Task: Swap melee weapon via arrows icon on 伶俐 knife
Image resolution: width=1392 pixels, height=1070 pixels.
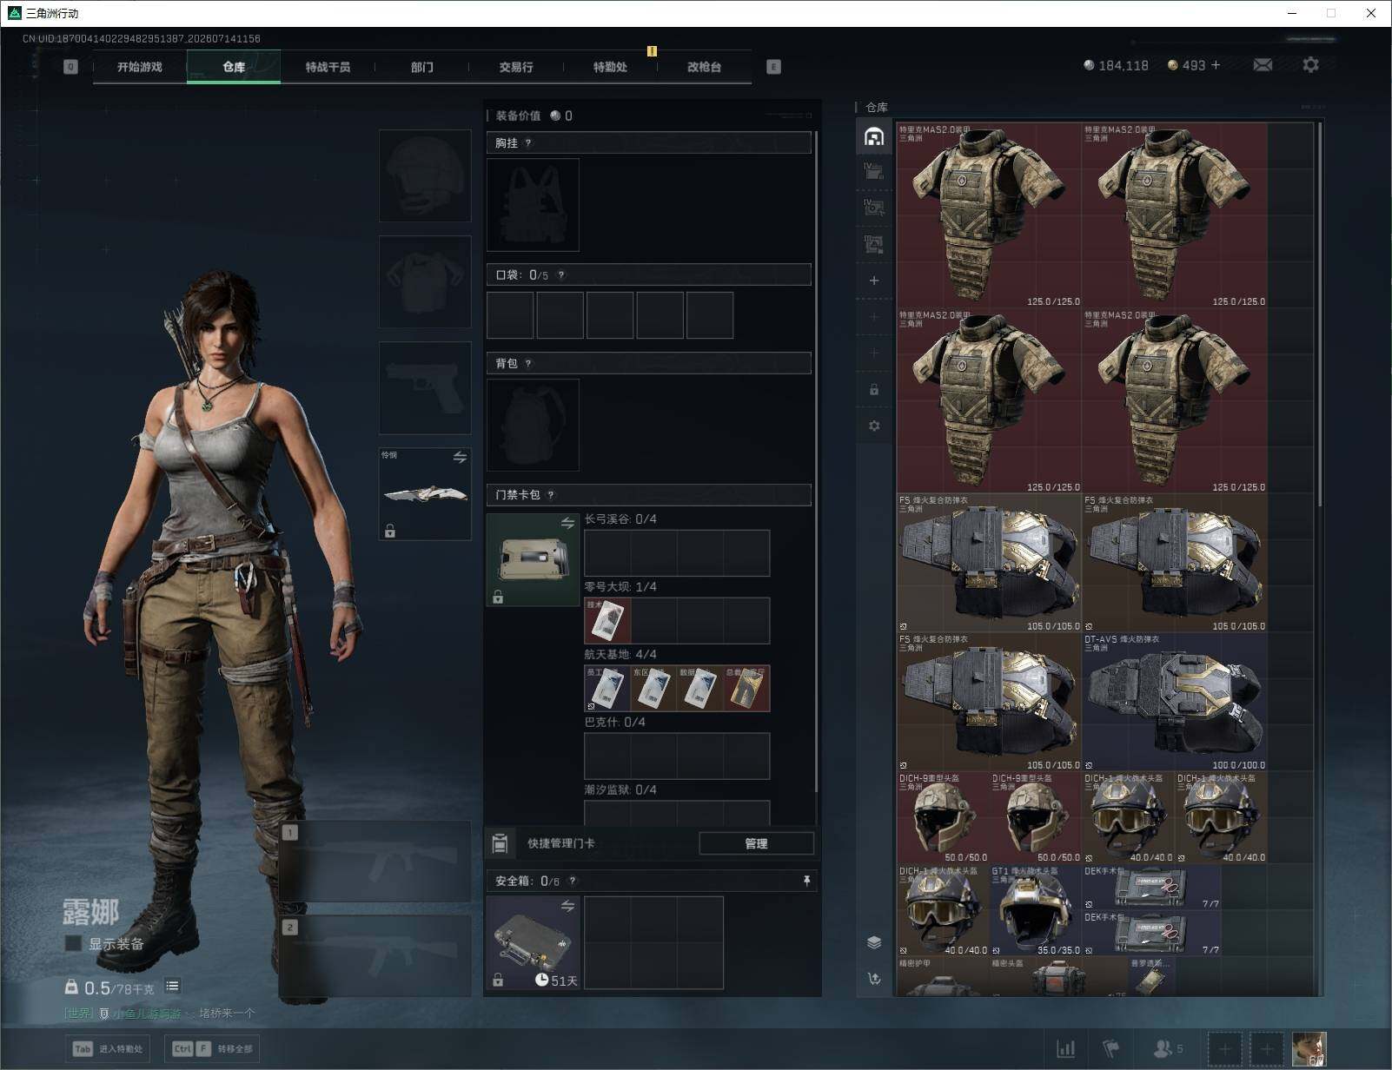Action: [460, 457]
